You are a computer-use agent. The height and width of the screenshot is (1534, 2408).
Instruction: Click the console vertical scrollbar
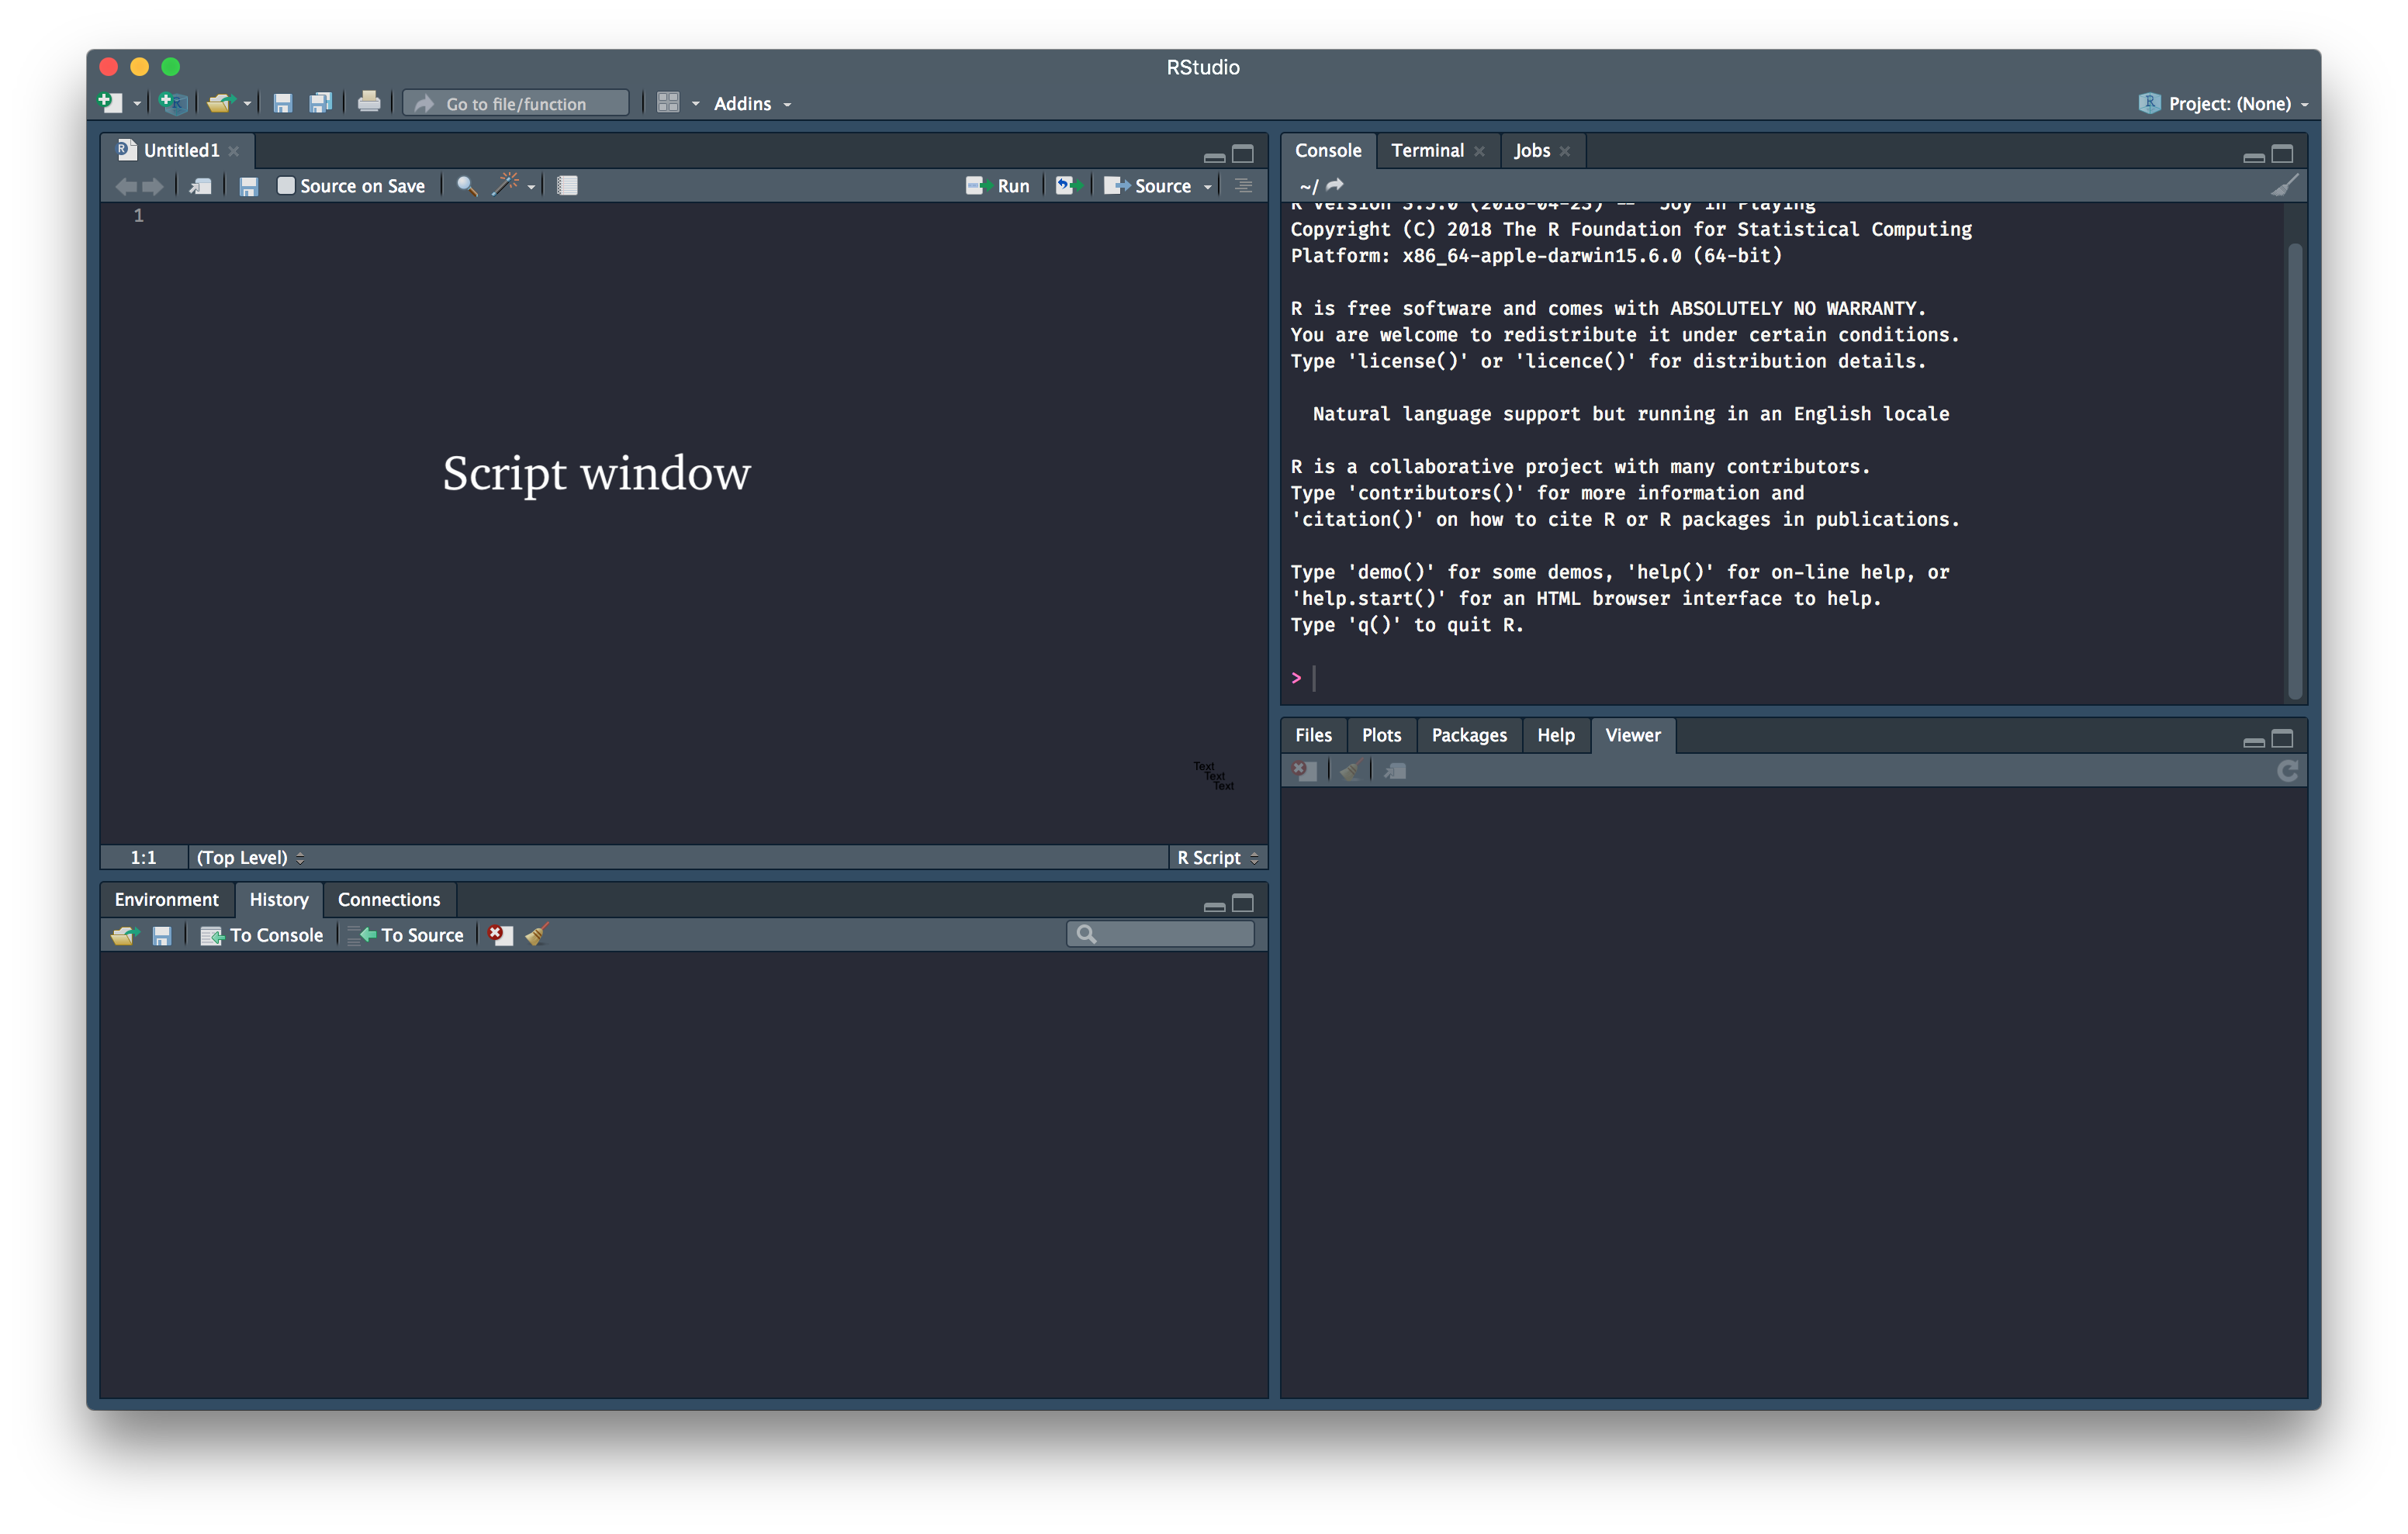2295,470
